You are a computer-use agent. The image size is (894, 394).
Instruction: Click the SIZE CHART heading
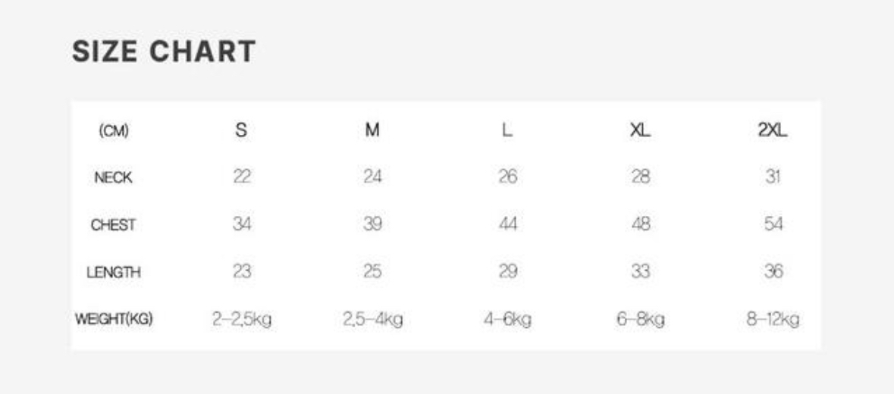[164, 52]
